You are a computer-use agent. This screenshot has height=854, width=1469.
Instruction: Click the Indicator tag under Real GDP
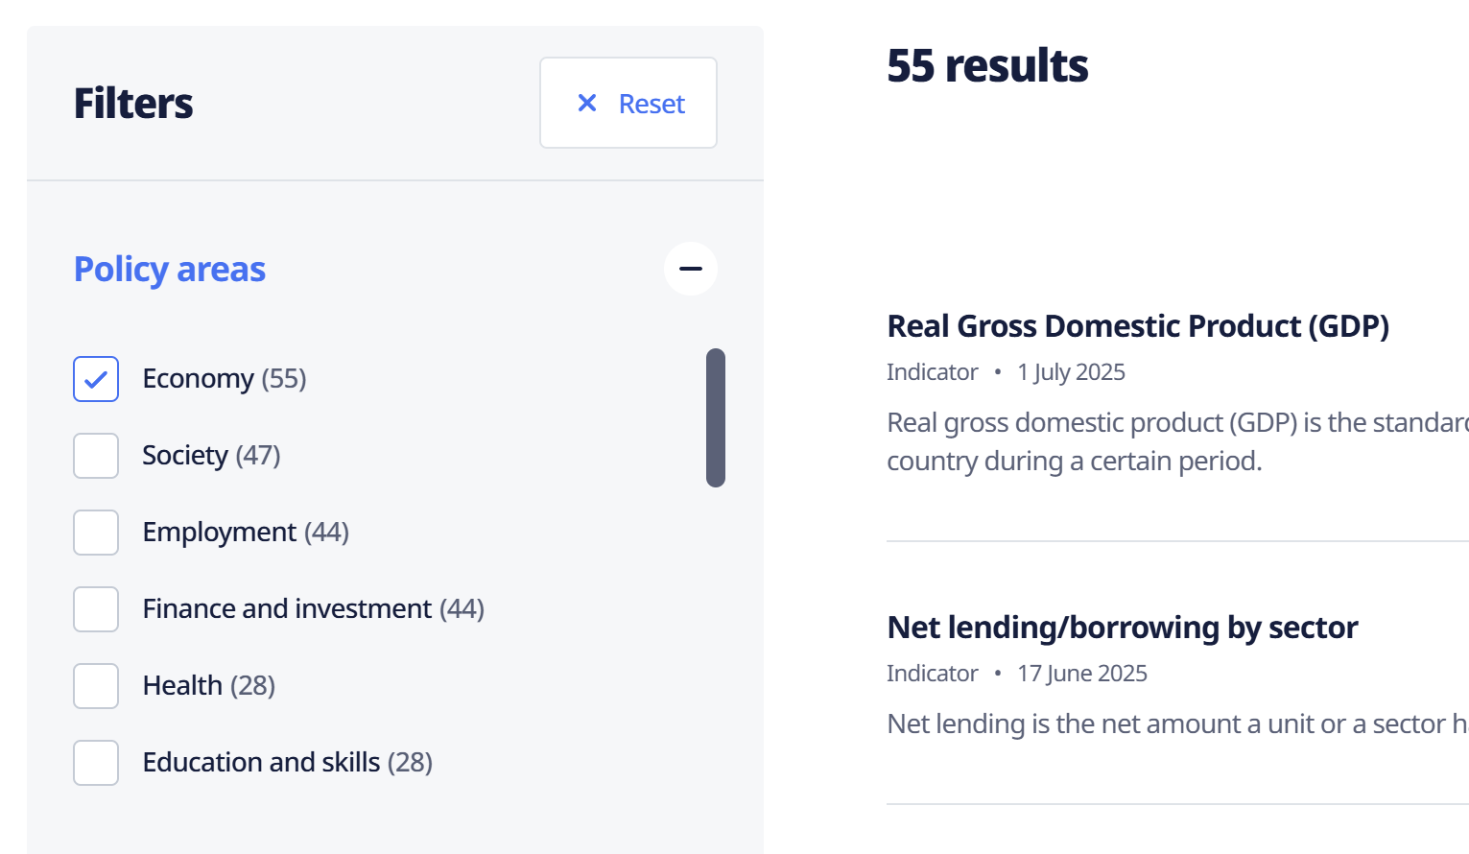click(932, 372)
